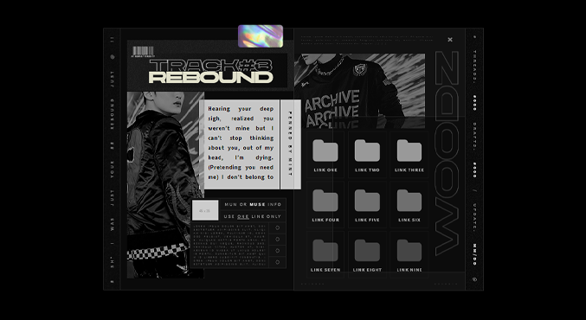This screenshot has width=586, height=320.
Task: Open the LINK NINE folder icon
Action: pyautogui.click(x=409, y=251)
